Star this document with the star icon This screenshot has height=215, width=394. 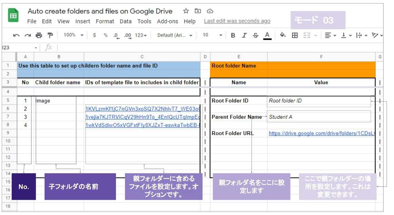[186, 11]
